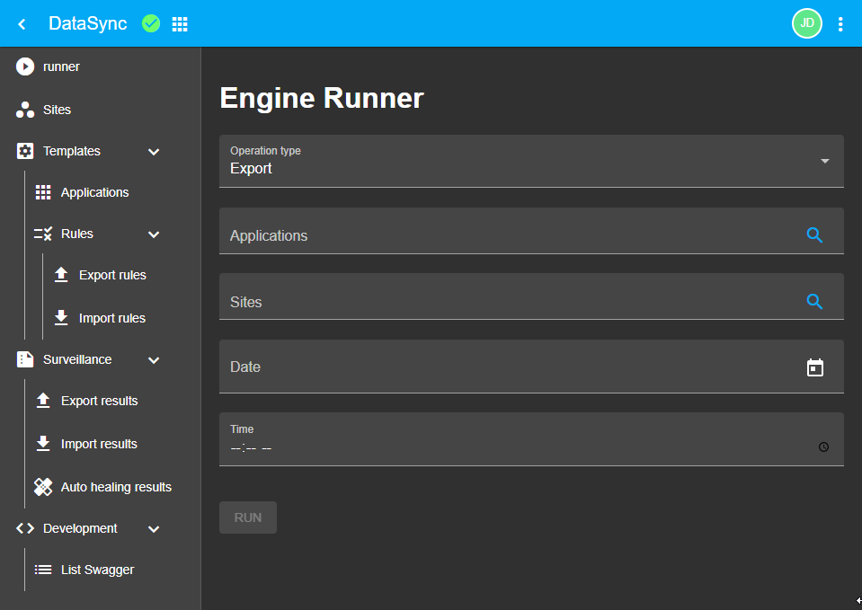Click the Export results upload icon

[x=43, y=401]
